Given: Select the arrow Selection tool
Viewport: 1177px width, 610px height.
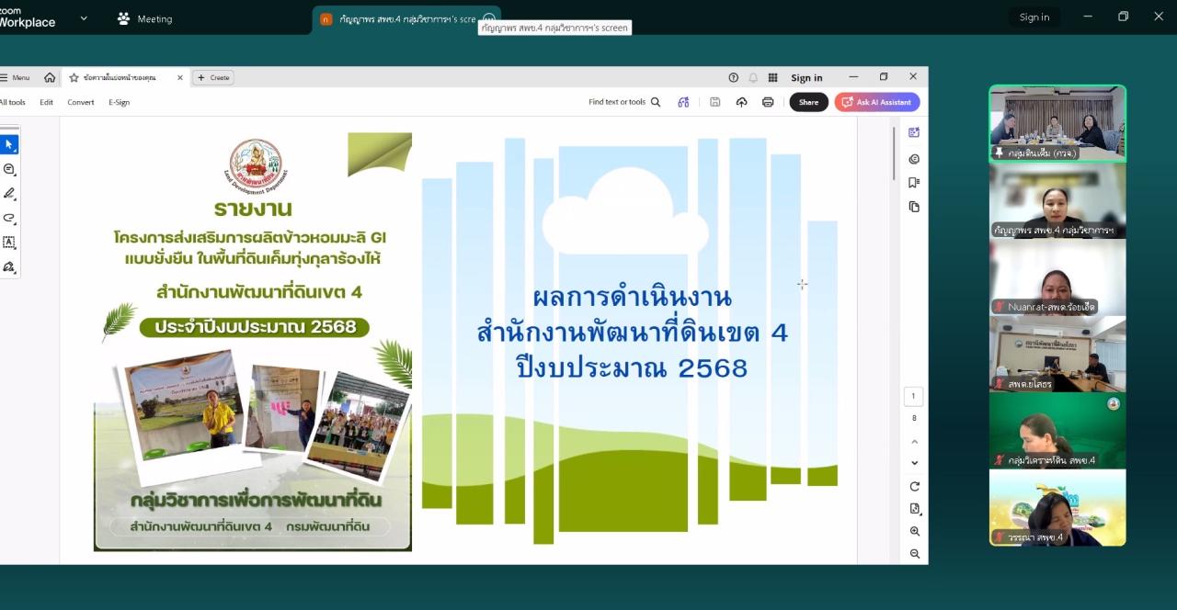Looking at the screenshot, I should (10, 144).
